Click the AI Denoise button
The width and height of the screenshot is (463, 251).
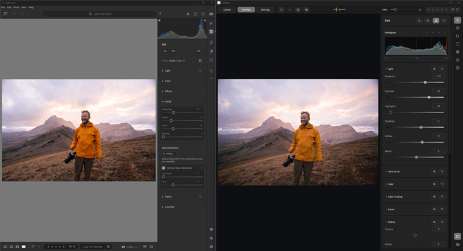pyautogui.click(x=168, y=154)
